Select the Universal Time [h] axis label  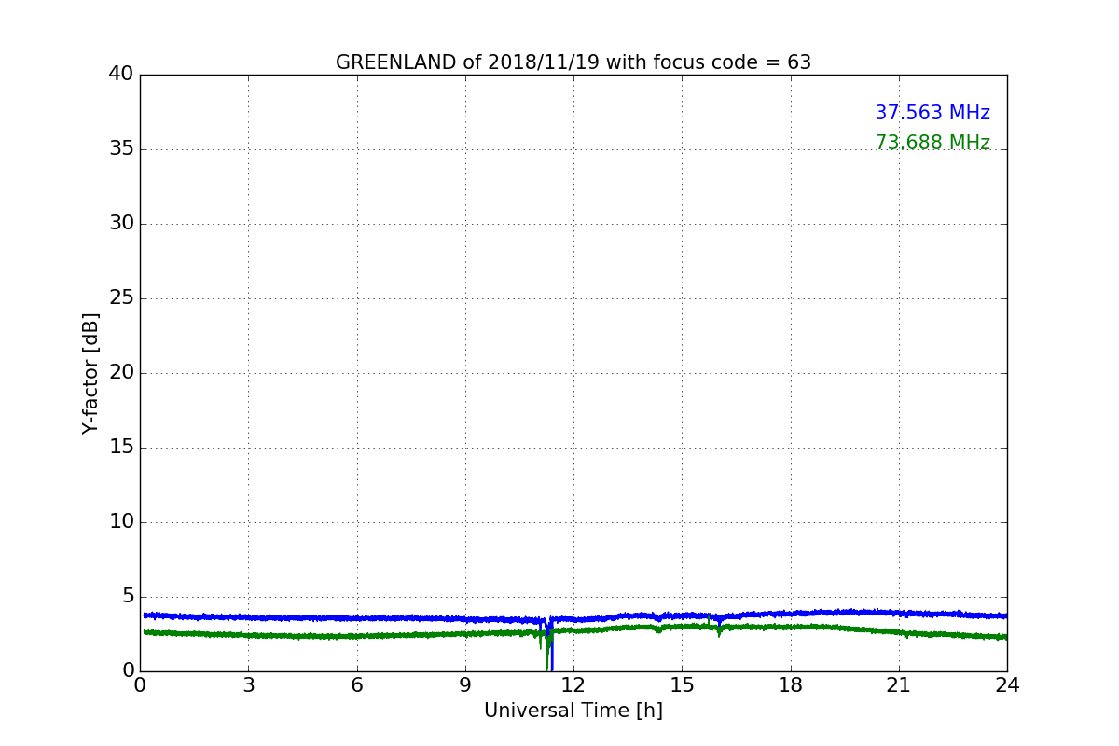573,711
